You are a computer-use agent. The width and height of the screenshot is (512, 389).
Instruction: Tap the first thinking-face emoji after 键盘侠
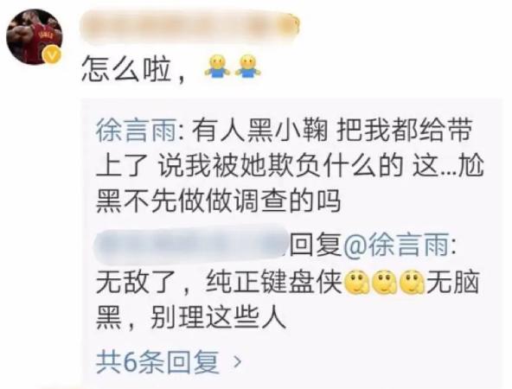pos(357,282)
